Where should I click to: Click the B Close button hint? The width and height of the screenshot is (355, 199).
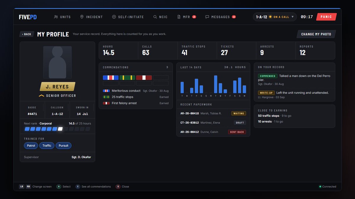click(x=122, y=187)
